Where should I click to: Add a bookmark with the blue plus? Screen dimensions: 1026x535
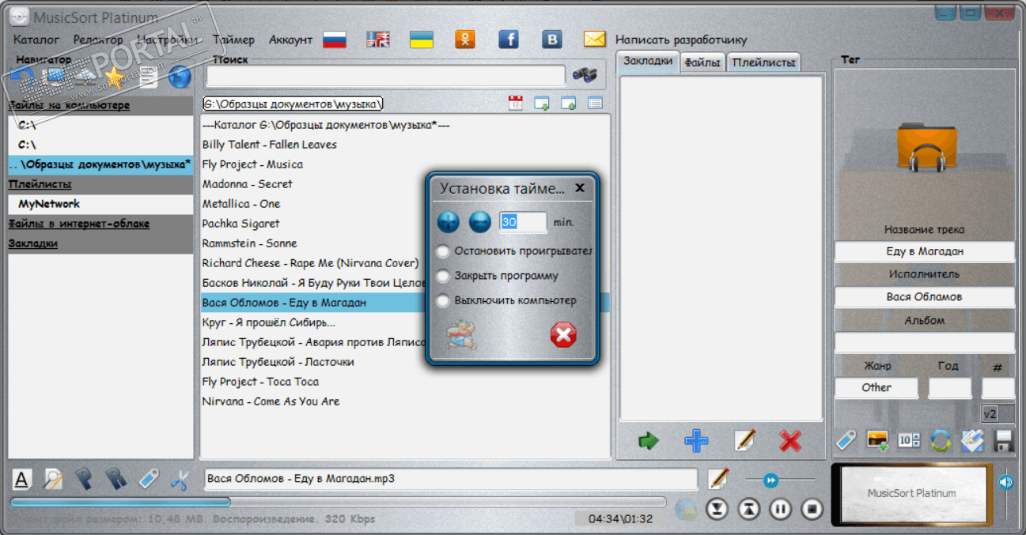tap(696, 441)
